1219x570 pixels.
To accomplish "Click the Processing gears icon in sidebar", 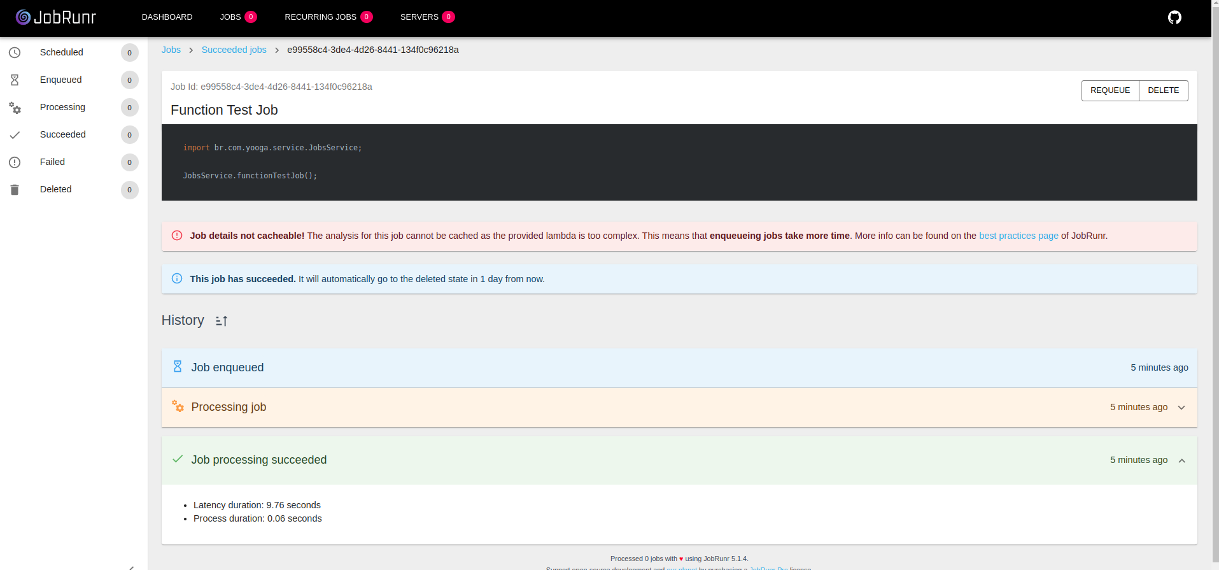I will point(15,108).
